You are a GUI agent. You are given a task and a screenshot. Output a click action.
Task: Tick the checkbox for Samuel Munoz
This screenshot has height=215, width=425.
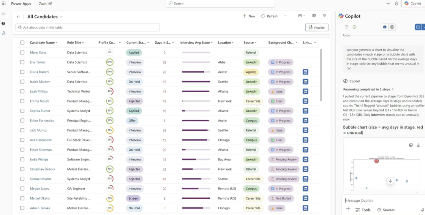[x=22, y=179]
